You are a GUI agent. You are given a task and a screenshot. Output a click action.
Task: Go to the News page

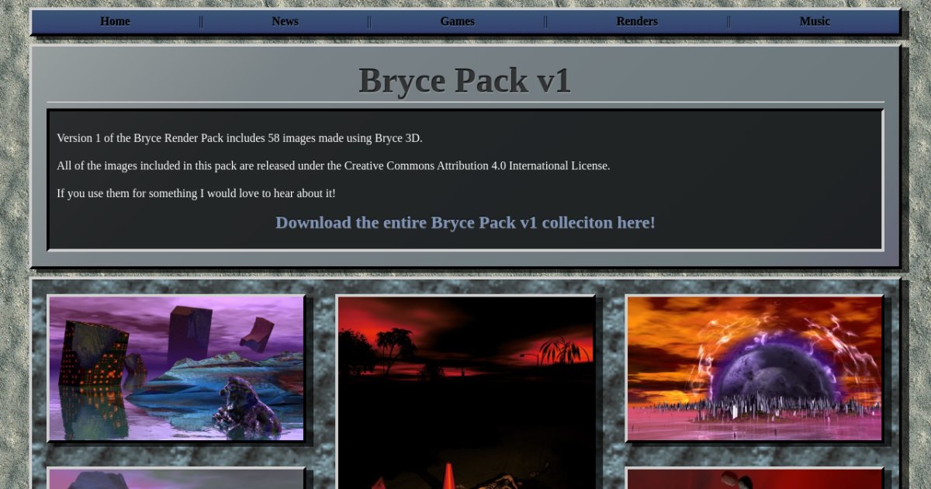285,22
